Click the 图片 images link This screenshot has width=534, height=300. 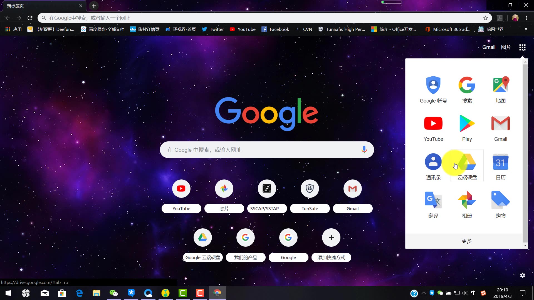click(506, 47)
